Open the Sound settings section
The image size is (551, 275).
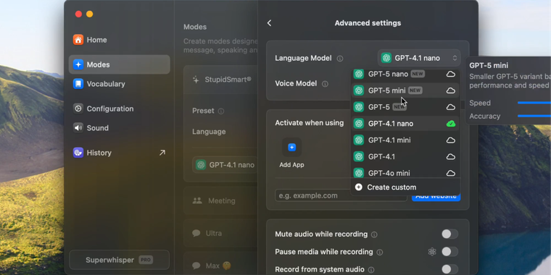click(x=119, y=128)
